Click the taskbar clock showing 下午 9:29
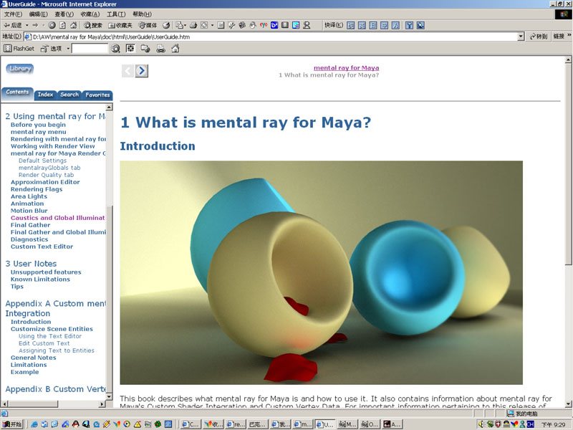 click(x=553, y=424)
